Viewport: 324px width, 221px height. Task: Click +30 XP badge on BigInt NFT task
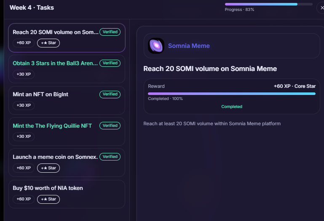(x=24, y=105)
